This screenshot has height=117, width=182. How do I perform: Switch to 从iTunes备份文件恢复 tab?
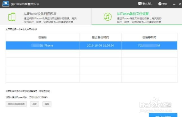coord(137,17)
